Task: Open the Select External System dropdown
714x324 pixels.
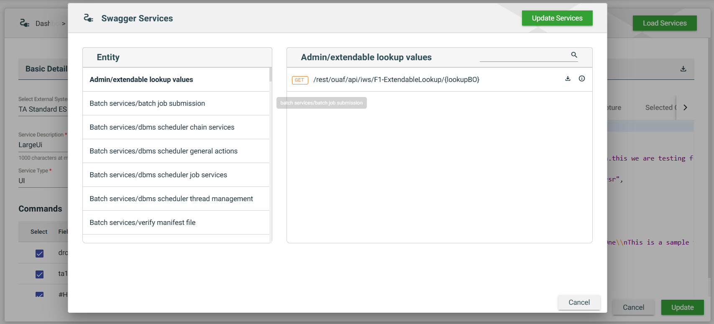Action: pyautogui.click(x=43, y=109)
